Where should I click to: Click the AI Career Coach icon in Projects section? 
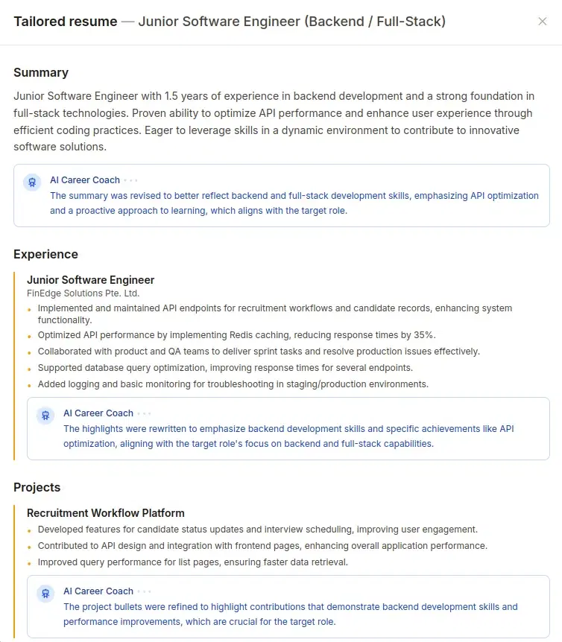(45, 594)
